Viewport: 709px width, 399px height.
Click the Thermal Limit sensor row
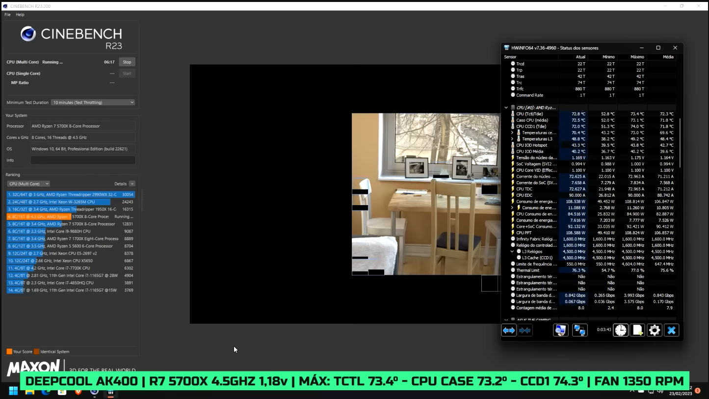tap(590, 270)
